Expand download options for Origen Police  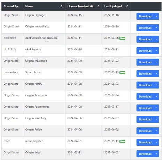(156, 131)
